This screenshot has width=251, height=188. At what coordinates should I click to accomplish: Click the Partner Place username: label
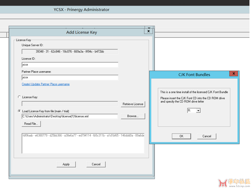[x=36, y=72]
